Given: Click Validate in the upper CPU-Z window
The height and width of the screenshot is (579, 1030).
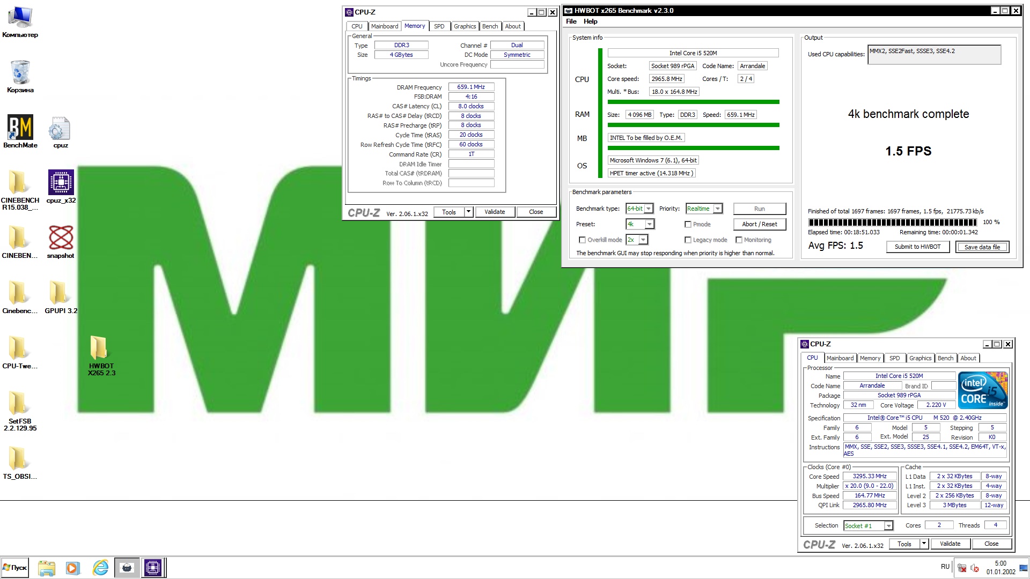Looking at the screenshot, I should (x=495, y=212).
